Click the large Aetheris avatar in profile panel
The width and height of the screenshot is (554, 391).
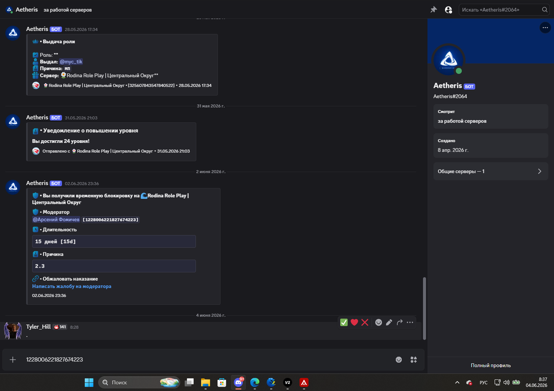pos(449,60)
